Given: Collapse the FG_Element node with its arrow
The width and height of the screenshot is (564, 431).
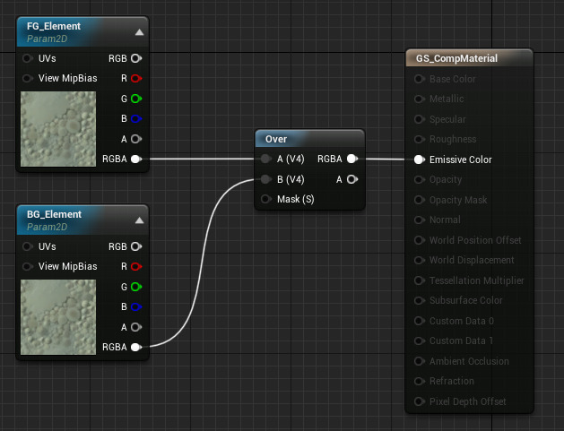Looking at the screenshot, I should (139, 32).
